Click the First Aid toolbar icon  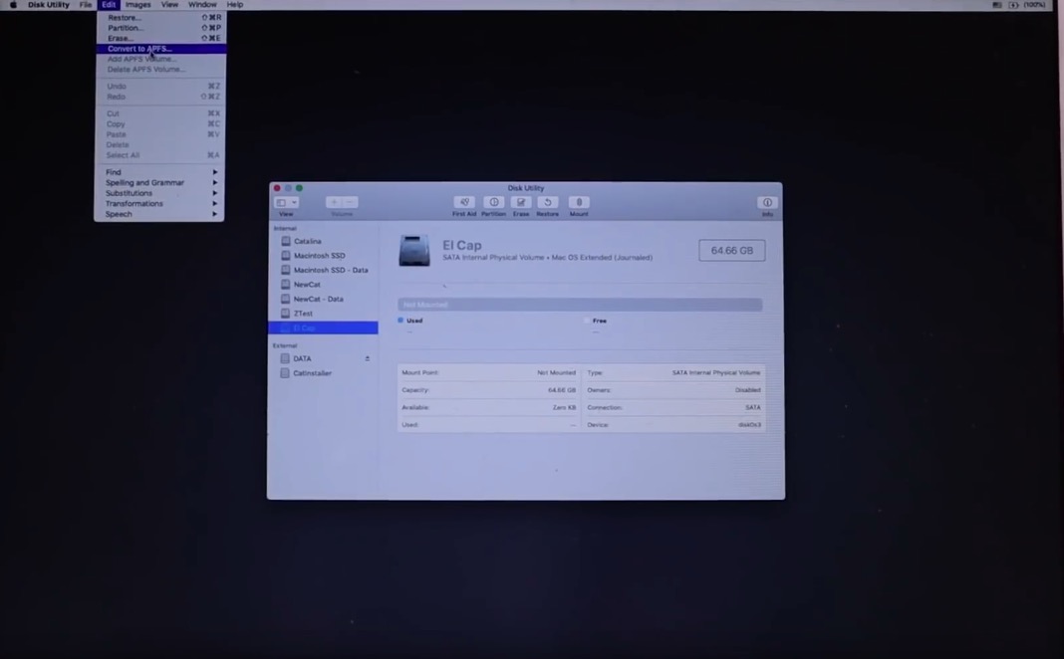[464, 202]
